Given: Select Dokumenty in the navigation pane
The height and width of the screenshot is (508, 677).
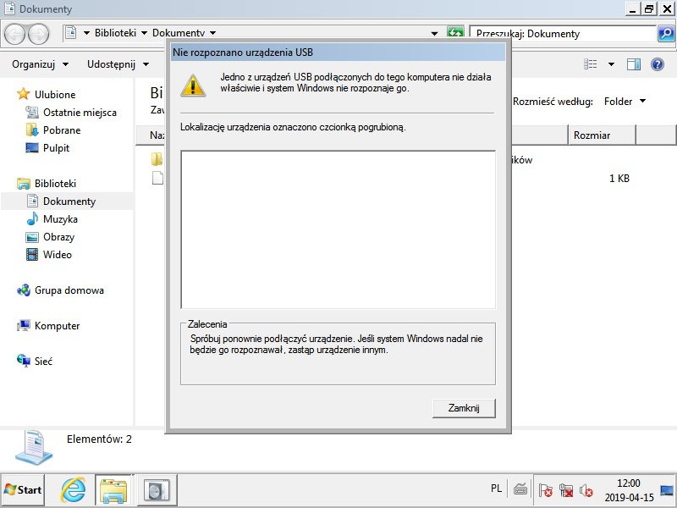Looking at the screenshot, I should (x=68, y=202).
